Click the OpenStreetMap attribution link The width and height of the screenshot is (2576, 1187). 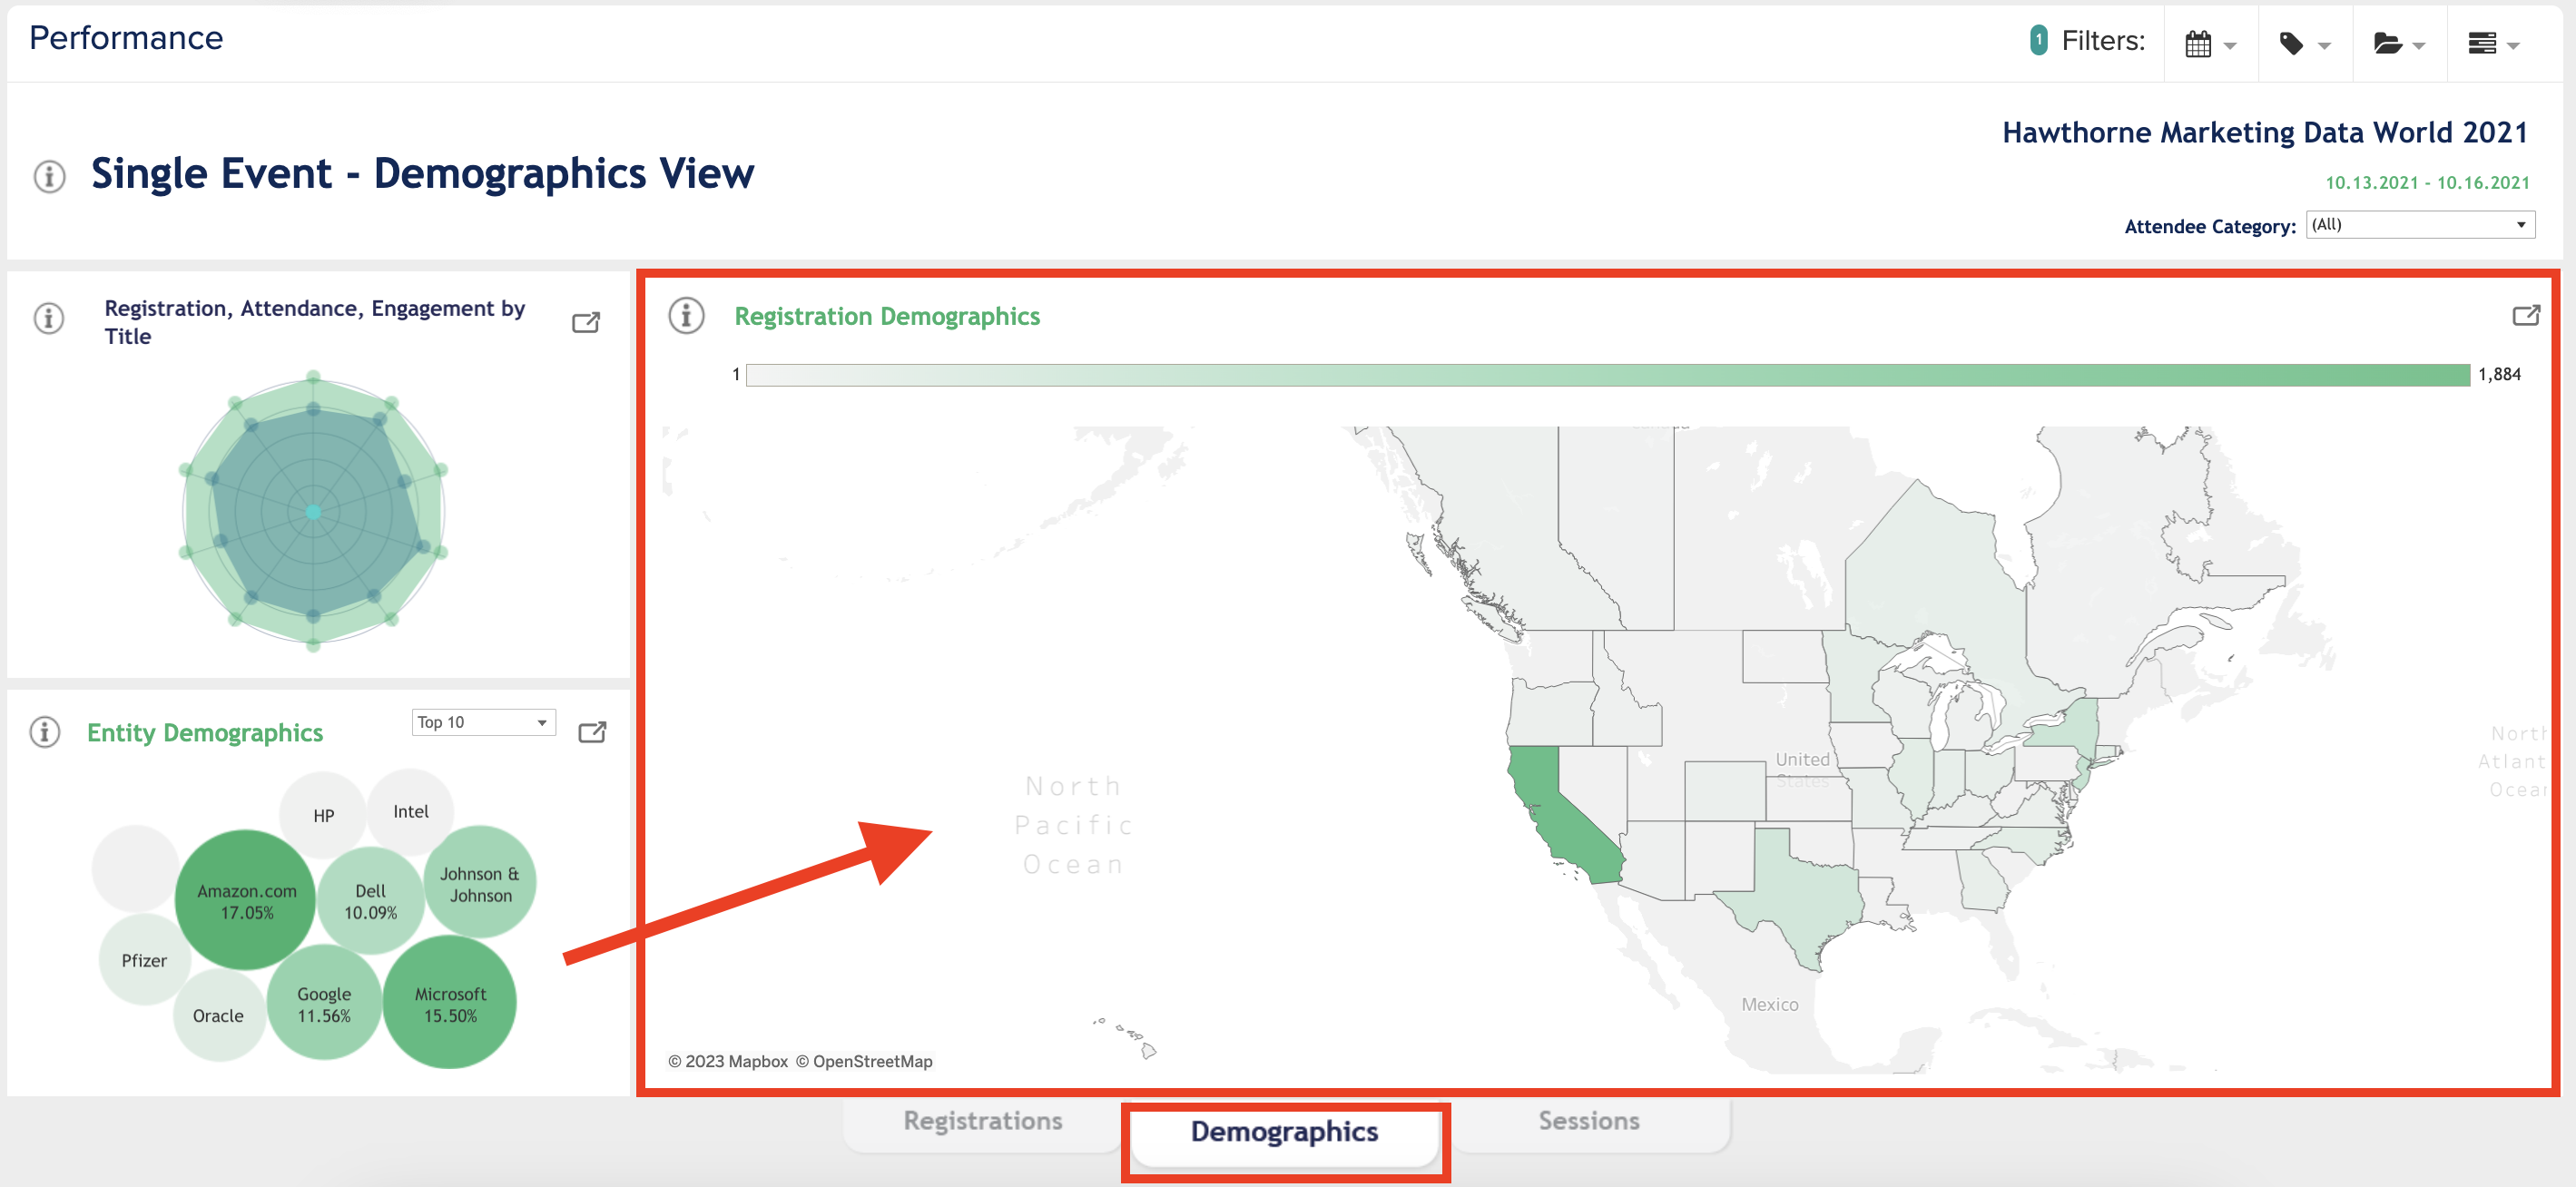coord(871,1061)
